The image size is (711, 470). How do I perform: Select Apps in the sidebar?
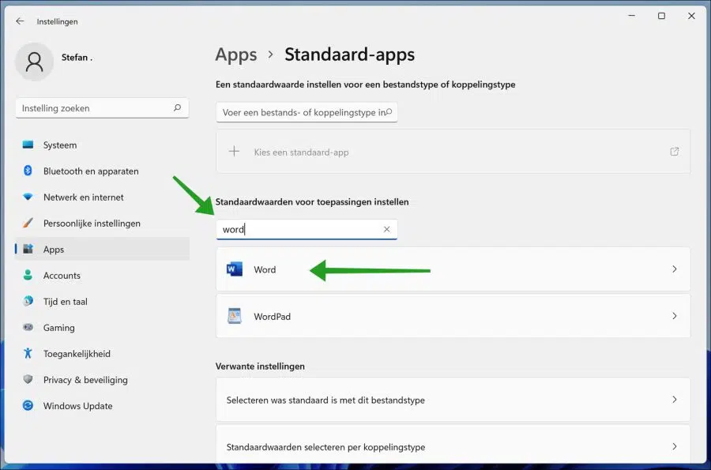coord(103,250)
